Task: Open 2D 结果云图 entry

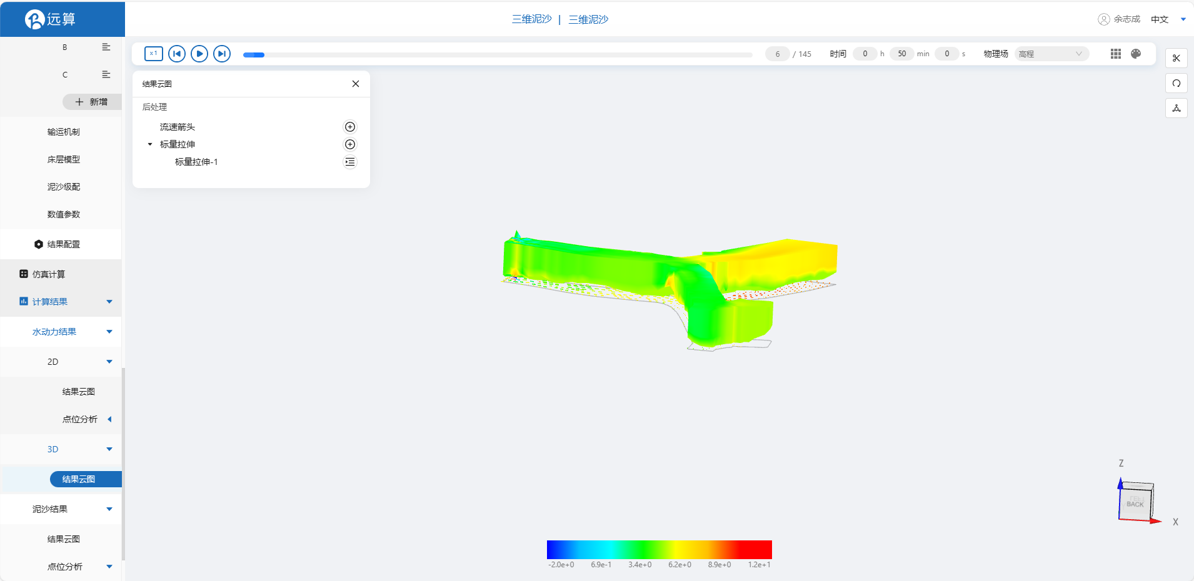Action: pyautogui.click(x=79, y=392)
